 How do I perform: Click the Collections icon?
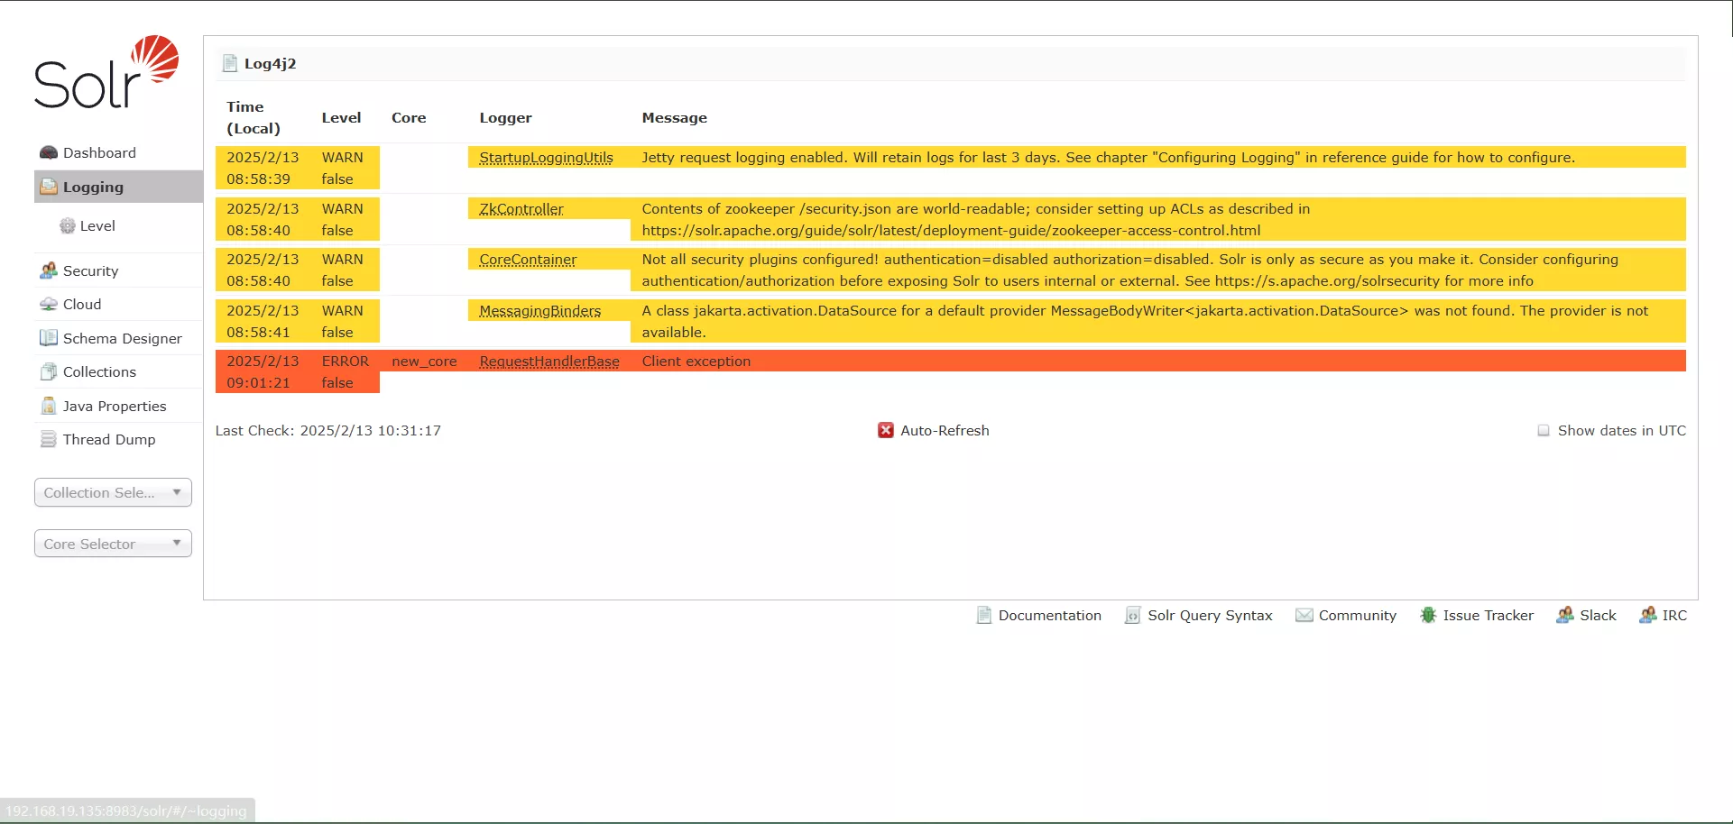point(49,372)
